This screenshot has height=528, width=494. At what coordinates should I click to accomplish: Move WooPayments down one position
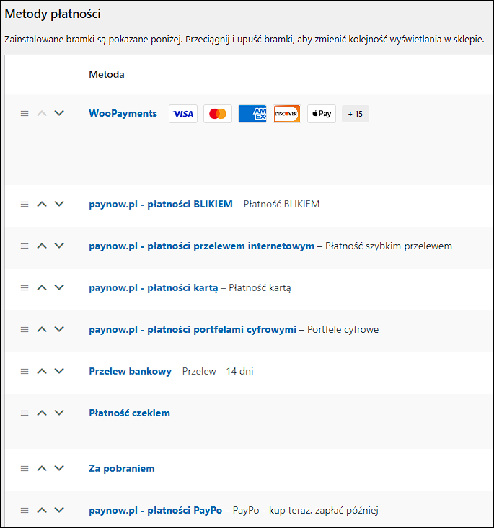click(x=59, y=114)
